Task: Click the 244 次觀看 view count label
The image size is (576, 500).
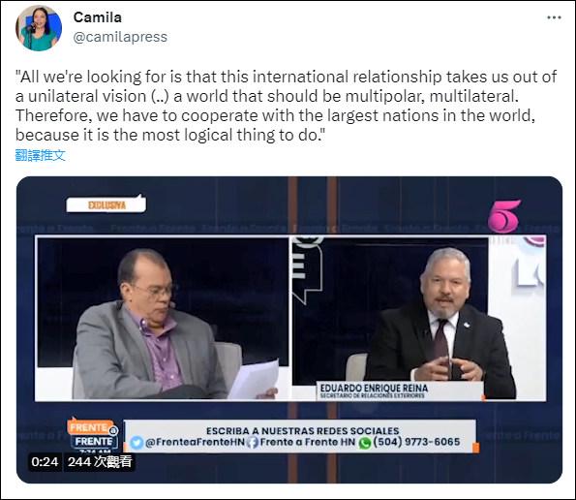Action: click(100, 462)
